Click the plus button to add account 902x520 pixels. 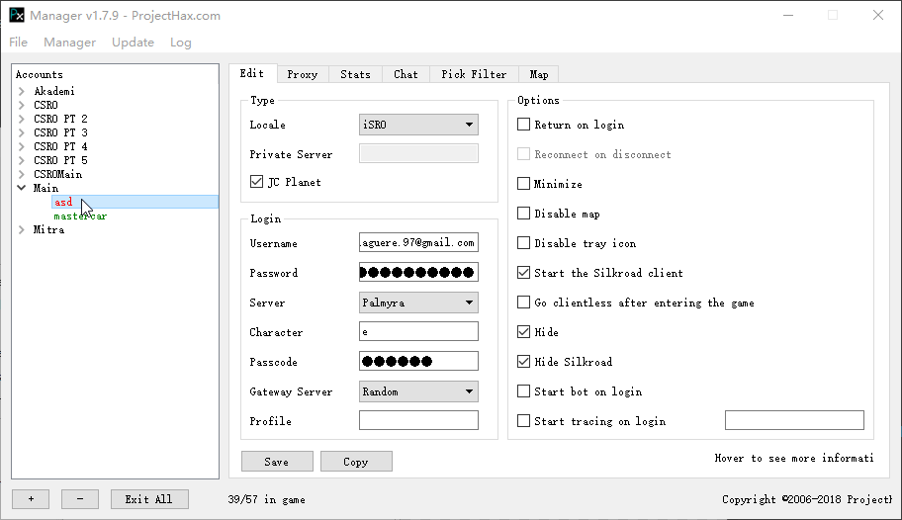[x=31, y=499]
